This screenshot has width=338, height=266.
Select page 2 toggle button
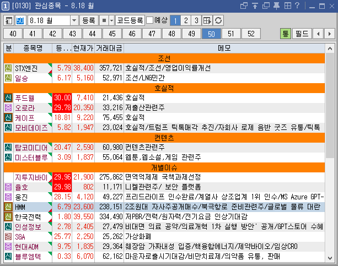(186, 20)
